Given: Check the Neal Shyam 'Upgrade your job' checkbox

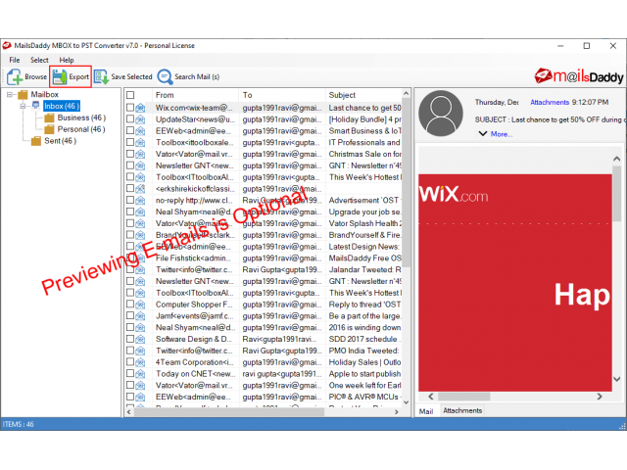Looking at the screenshot, I should tap(130, 211).
